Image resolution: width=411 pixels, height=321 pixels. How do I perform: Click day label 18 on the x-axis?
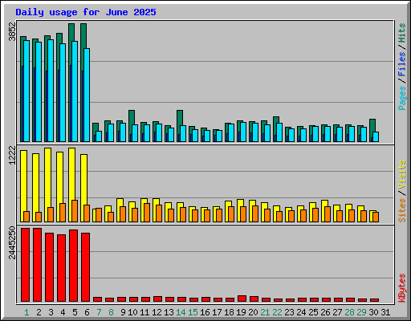[x=229, y=312]
